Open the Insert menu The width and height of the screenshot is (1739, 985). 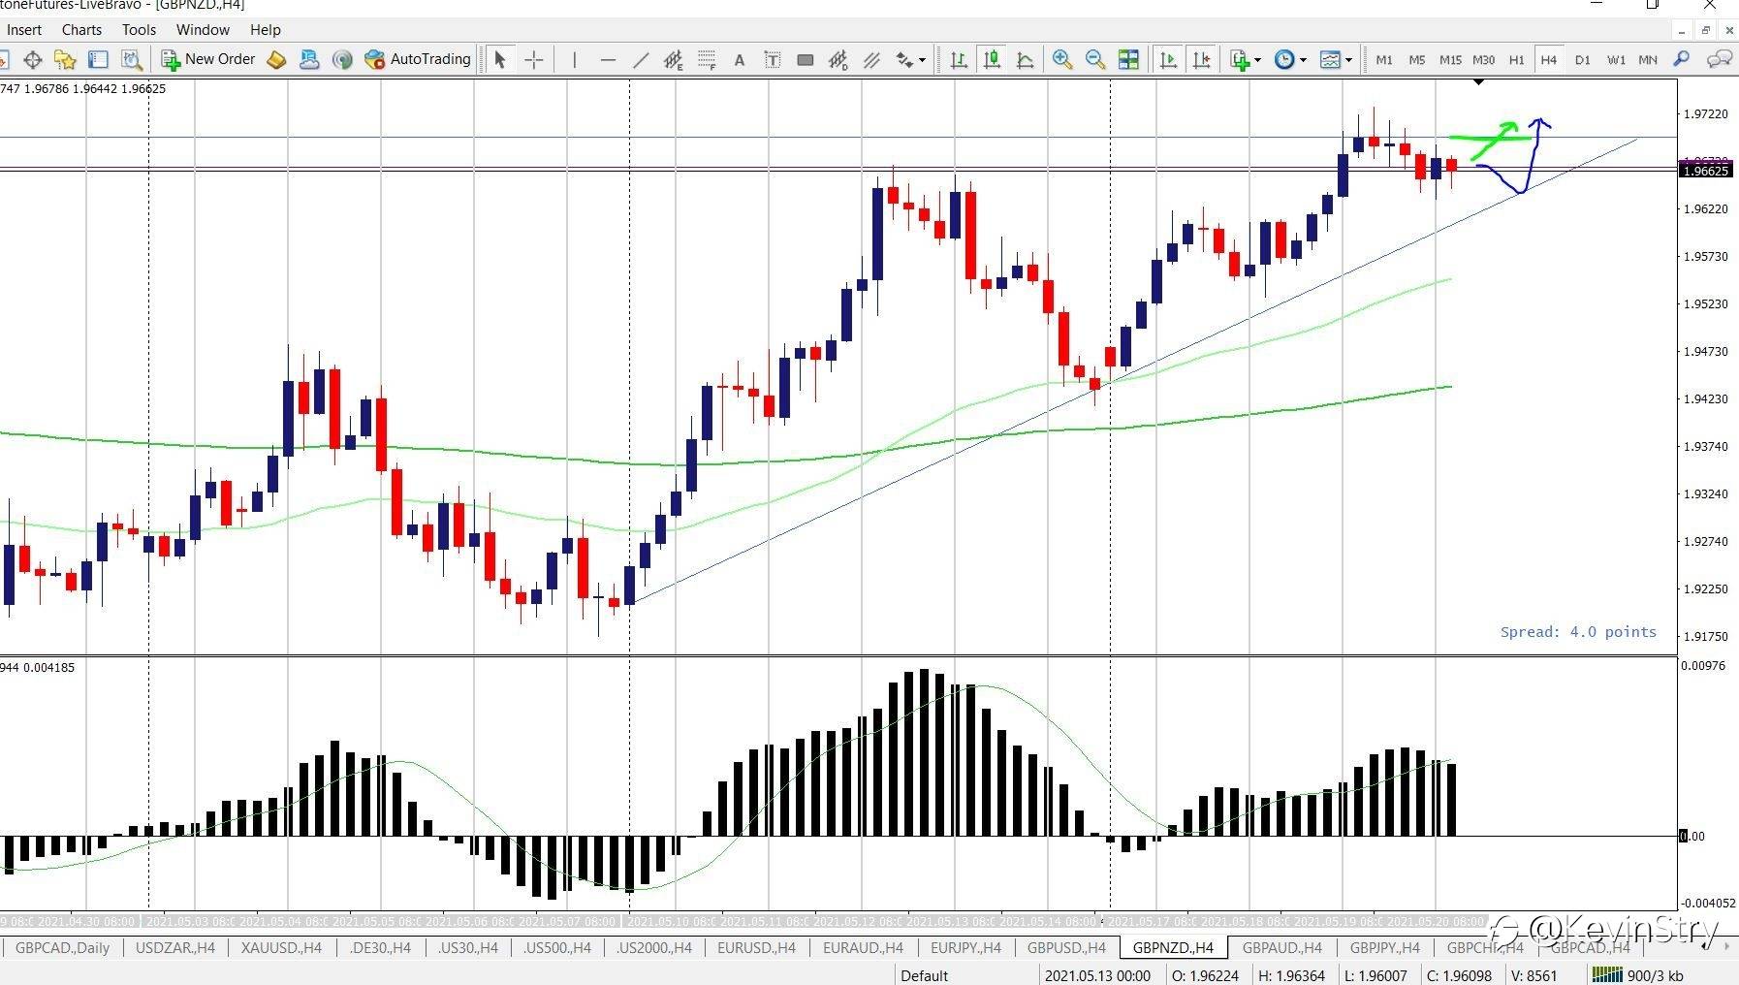coord(24,29)
